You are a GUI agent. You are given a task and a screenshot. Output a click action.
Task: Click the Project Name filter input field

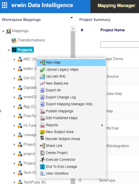120,45
